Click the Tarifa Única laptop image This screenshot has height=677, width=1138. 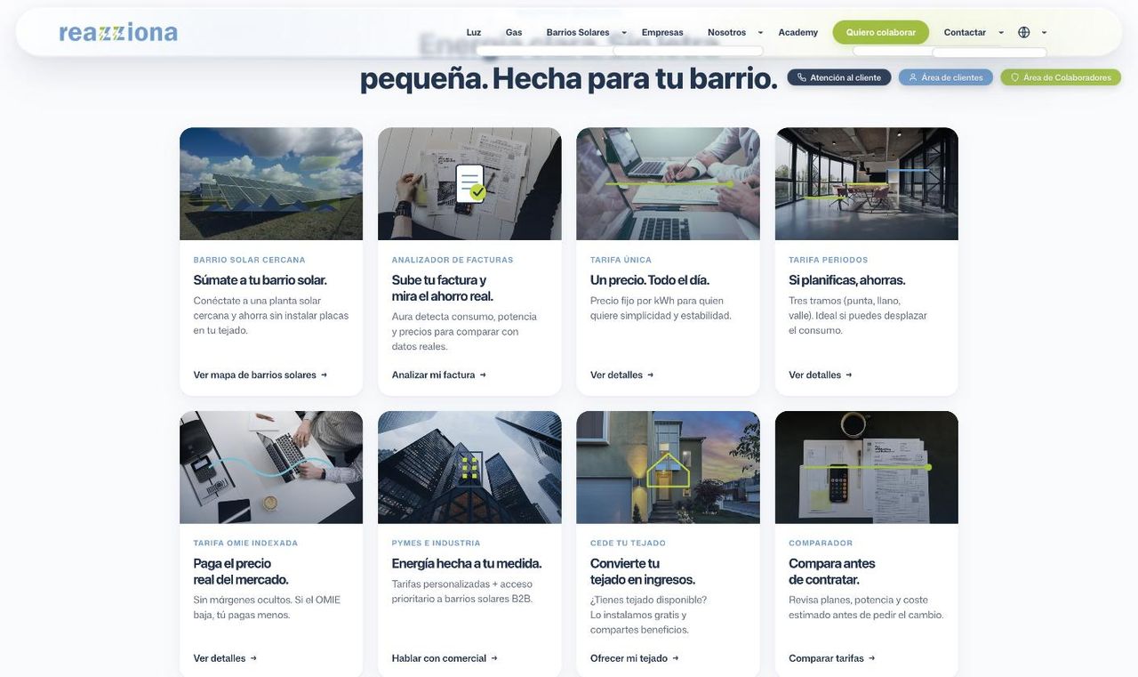[668, 183]
